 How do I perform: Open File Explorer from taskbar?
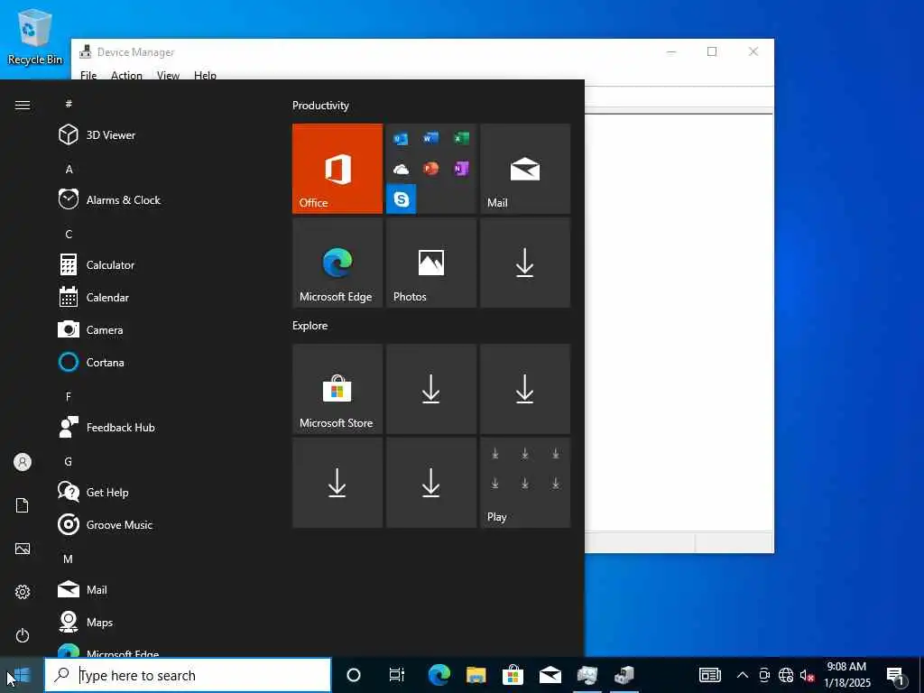pyautogui.click(x=476, y=675)
